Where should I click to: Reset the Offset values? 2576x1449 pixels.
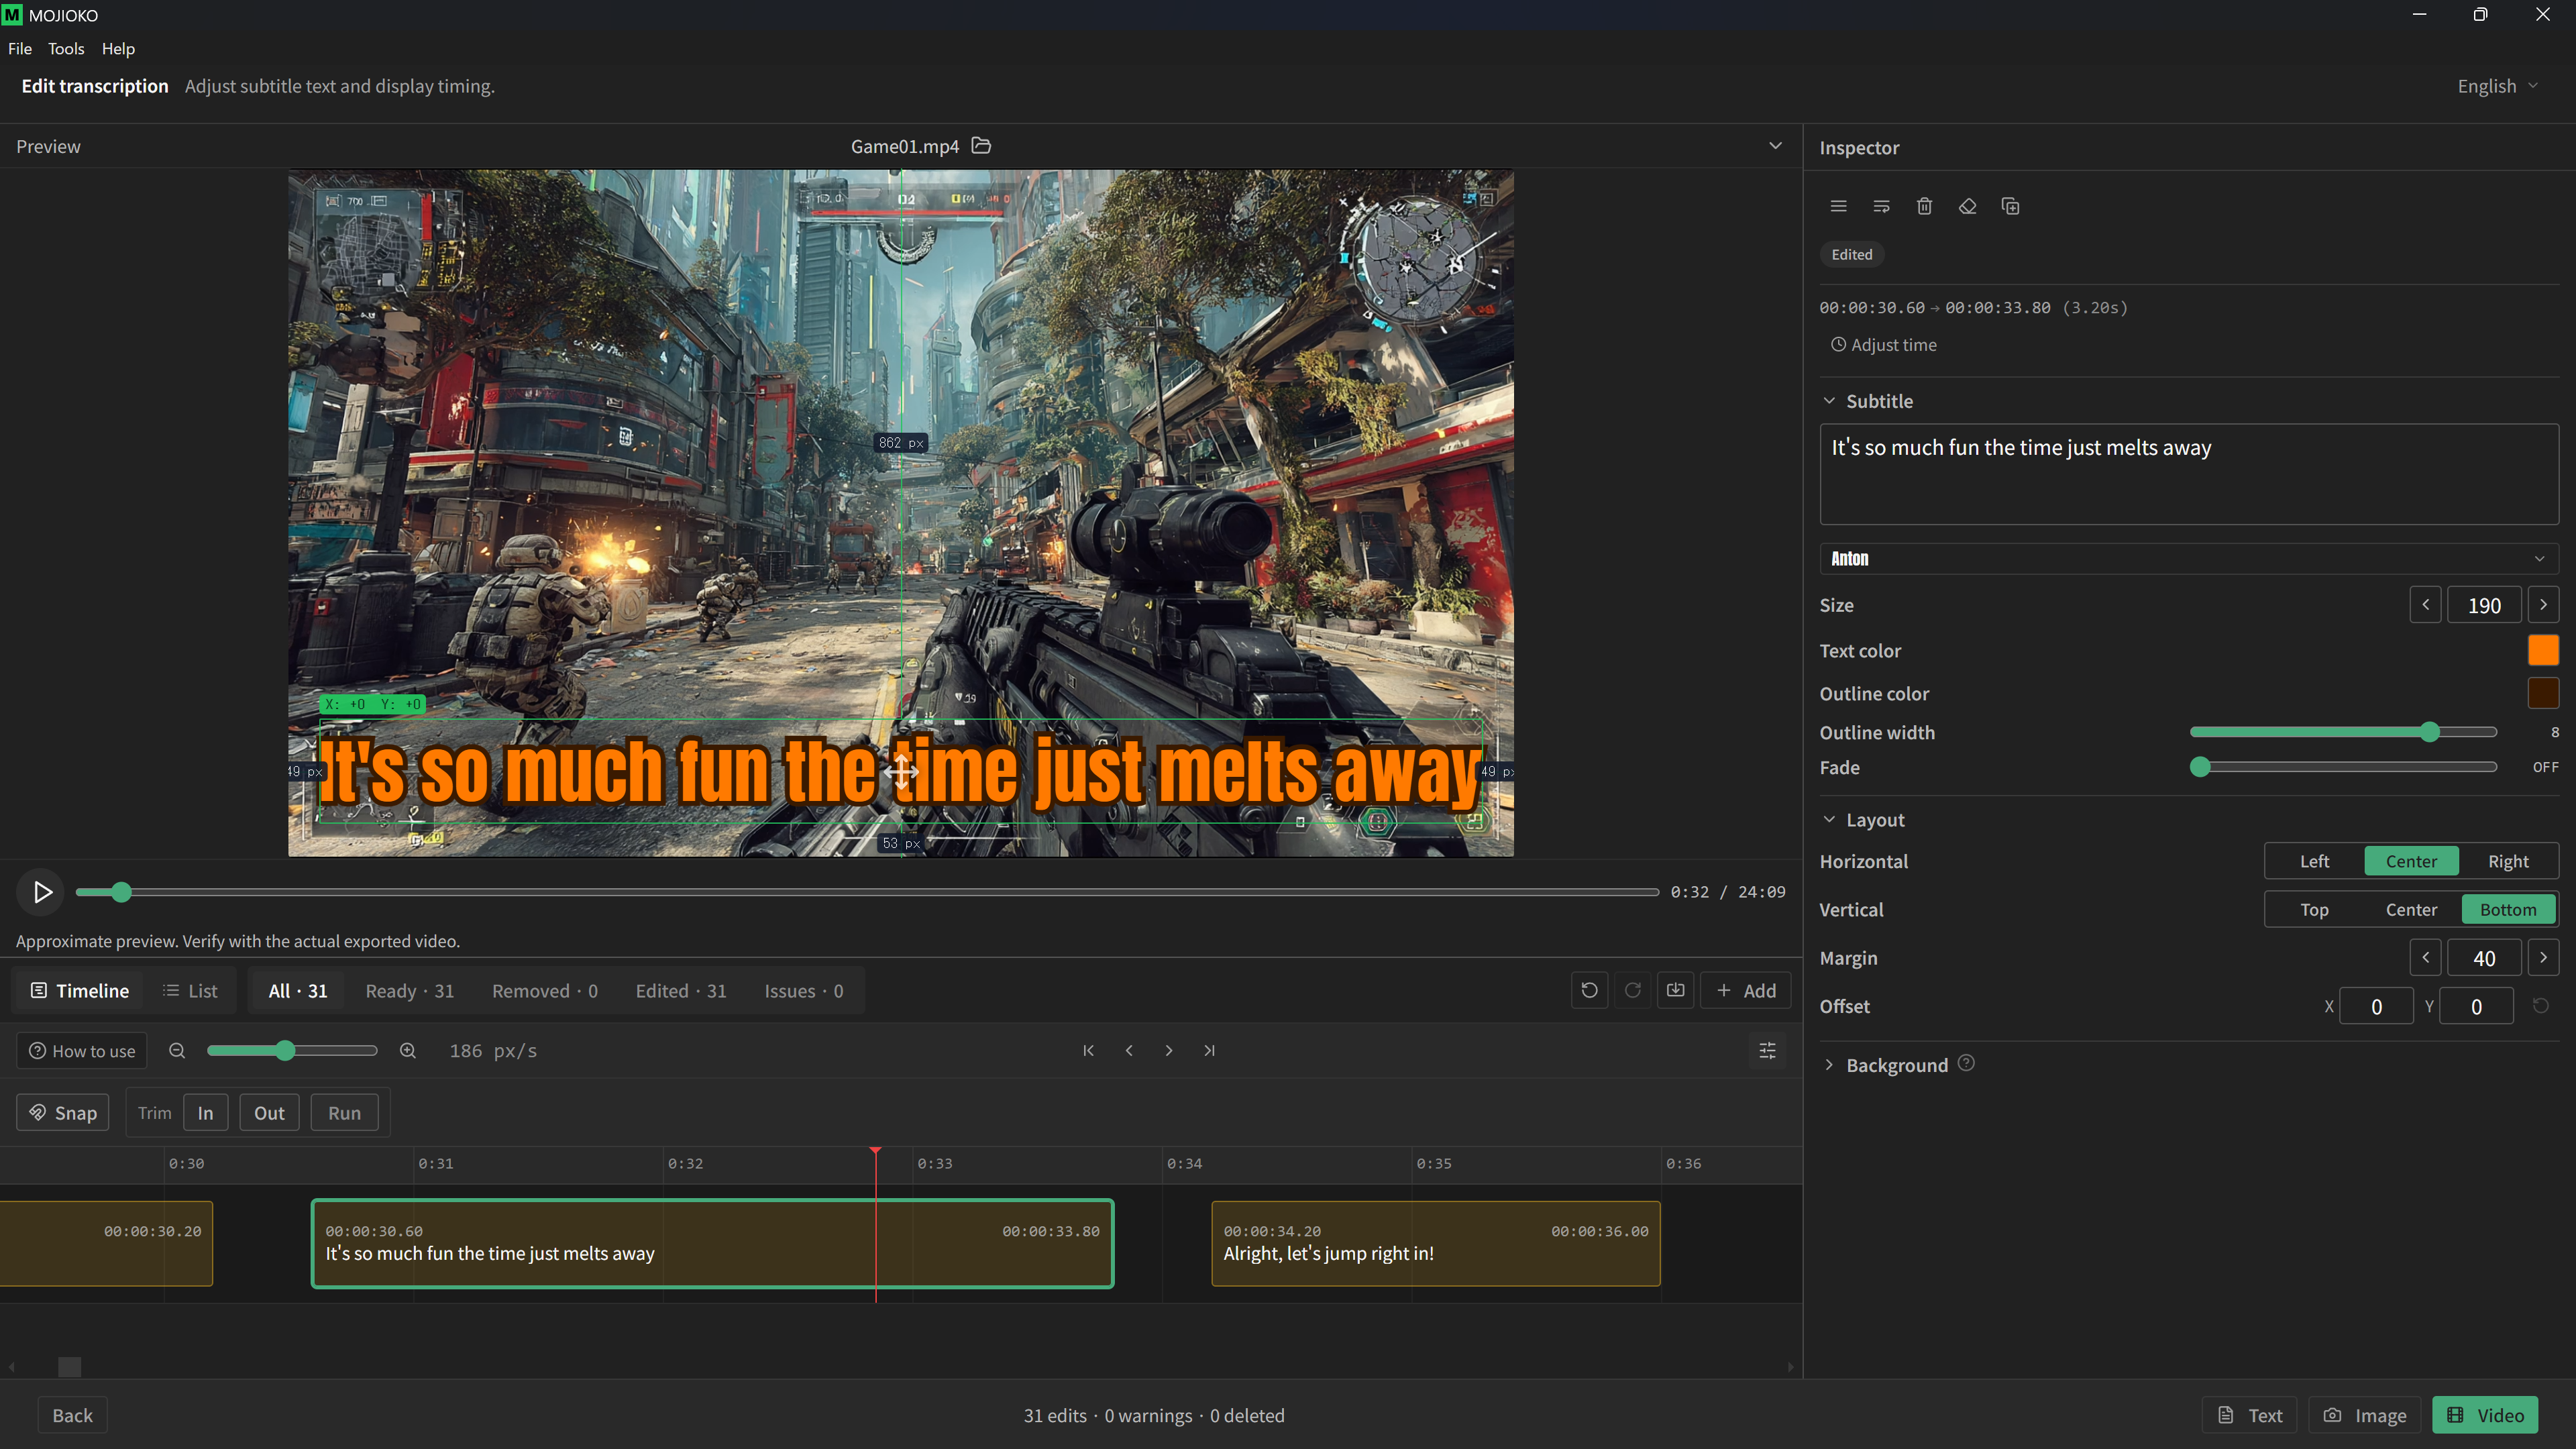[2540, 1006]
